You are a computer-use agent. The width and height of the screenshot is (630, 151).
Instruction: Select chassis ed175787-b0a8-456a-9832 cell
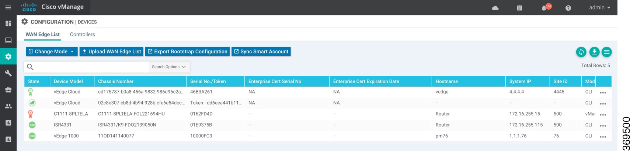141,92
